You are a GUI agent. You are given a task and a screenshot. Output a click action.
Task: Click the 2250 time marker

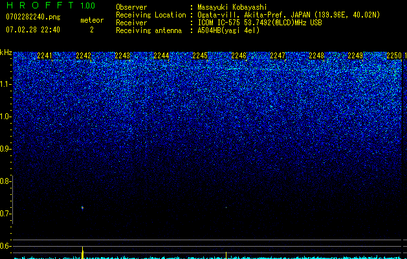pyautogui.click(x=394, y=56)
